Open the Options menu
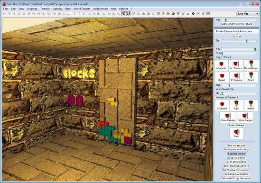 123,9
